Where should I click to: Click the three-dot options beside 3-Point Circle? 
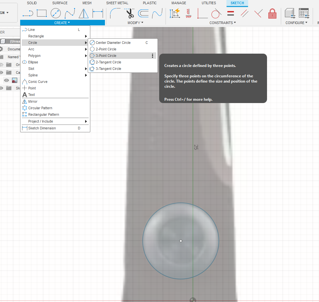pyautogui.click(x=152, y=56)
